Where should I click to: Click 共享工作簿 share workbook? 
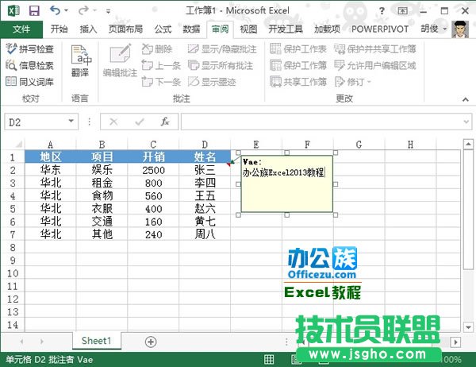tap(298, 82)
